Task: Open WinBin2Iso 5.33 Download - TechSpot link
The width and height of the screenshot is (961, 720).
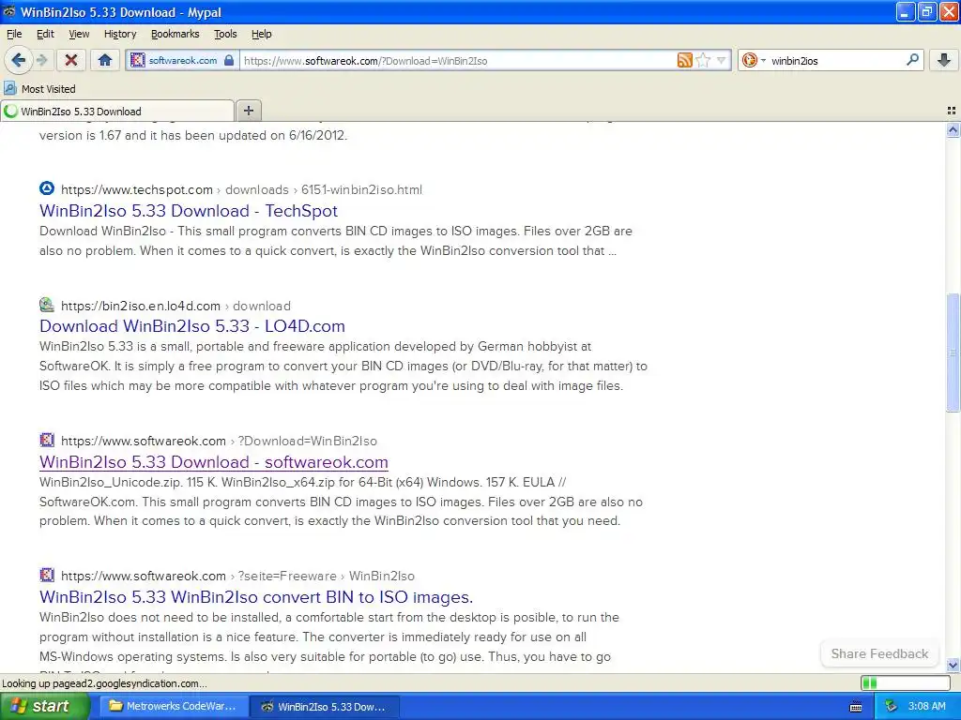Action: tap(189, 211)
